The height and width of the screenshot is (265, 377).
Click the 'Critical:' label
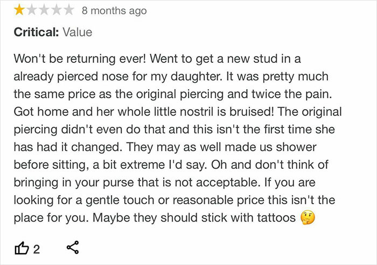tap(36, 32)
